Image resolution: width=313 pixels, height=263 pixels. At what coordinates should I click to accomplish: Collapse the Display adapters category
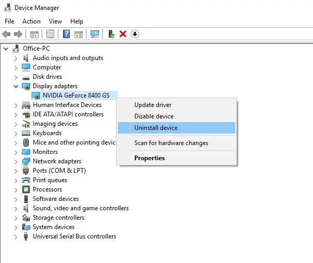(x=16, y=86)
